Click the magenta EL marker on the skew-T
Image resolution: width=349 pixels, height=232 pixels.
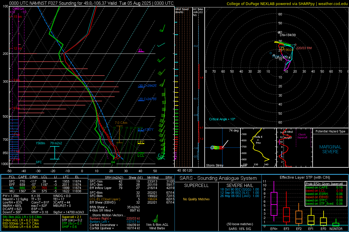[x=141, y=50]
